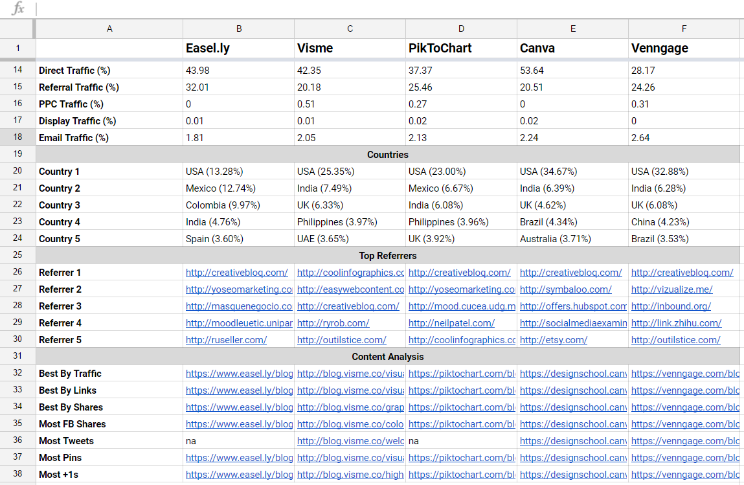Select column A header

[x=109, y=28]
